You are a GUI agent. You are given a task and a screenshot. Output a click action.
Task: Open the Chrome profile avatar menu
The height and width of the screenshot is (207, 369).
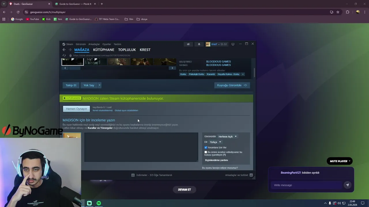pyautogui.click(x=358, y=12)
